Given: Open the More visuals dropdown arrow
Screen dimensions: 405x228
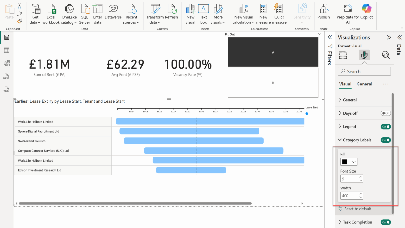Looking at the screenshot, I should point(224,23).
